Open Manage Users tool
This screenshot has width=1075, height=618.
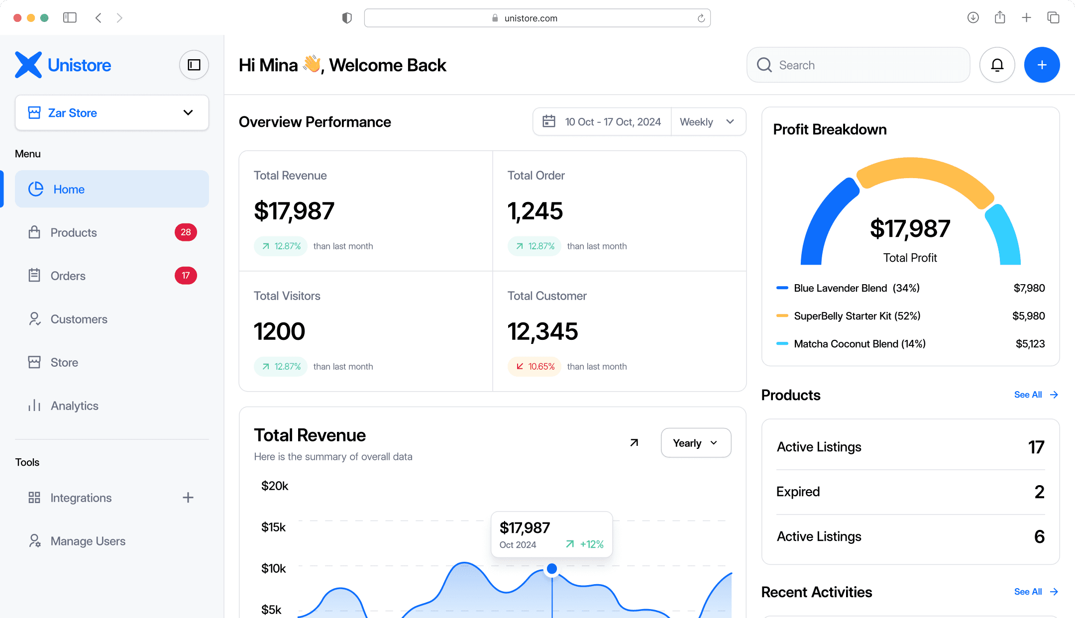112,541
